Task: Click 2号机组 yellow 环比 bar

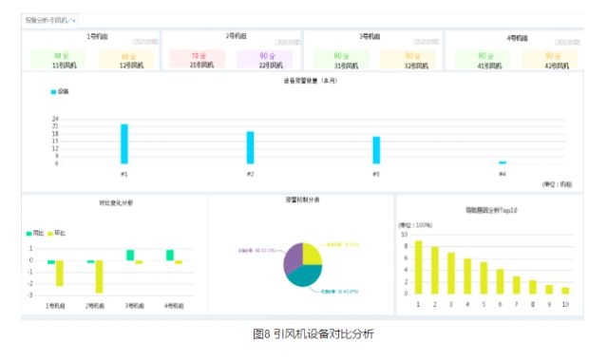Action: tap(99, 276)
